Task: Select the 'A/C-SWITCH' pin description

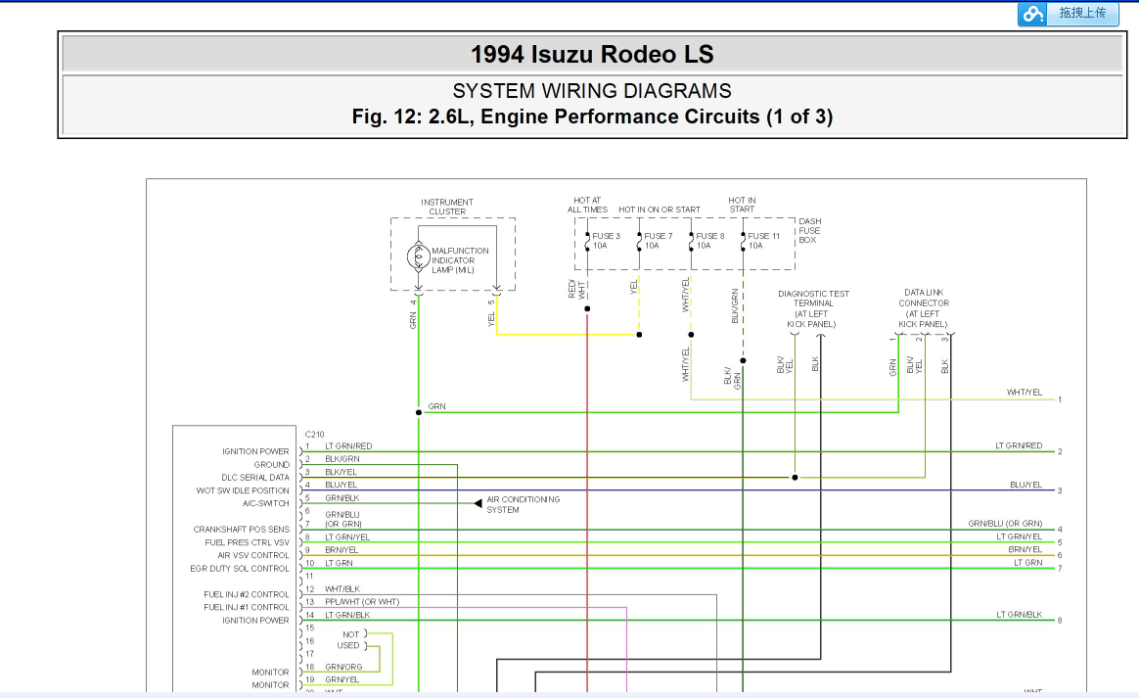Action: click(265, 503)
